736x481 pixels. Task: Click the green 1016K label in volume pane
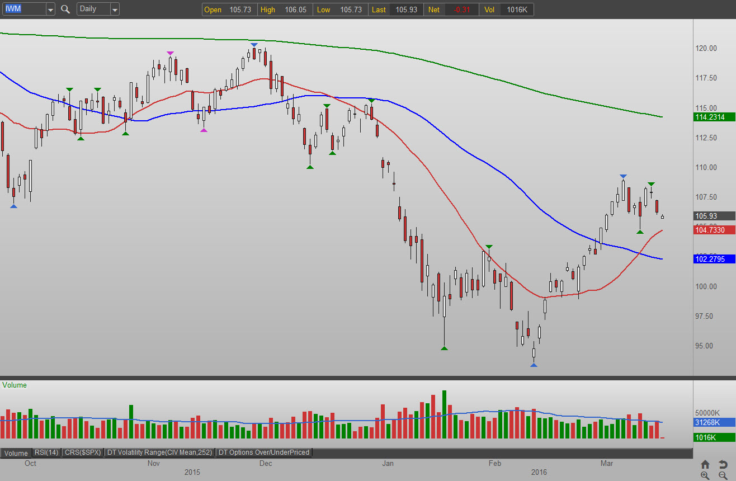714,437
